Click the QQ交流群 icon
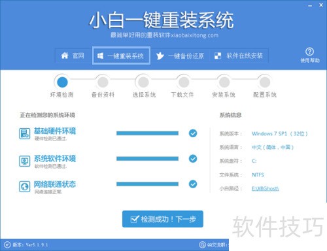Screen dimensions: 327x251 point(202,244)
